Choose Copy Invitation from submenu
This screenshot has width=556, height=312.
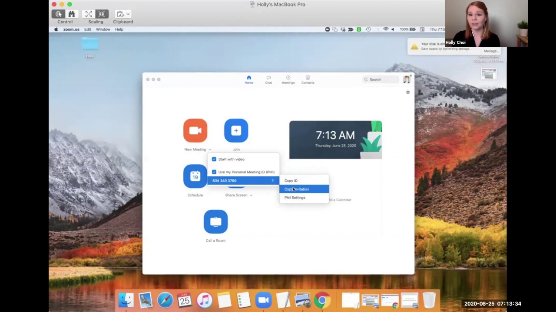304,189
